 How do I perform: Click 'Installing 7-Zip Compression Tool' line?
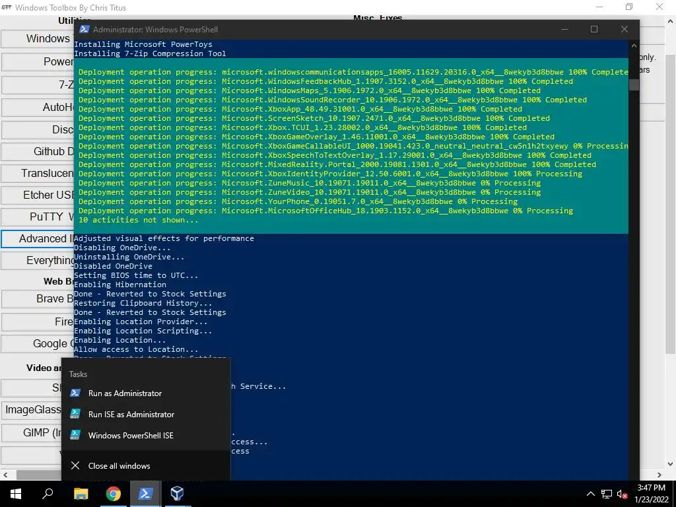(x=150, y=53)
